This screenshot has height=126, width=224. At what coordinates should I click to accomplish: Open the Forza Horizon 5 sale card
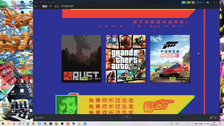pyautogui.click(x=170, y=59)
